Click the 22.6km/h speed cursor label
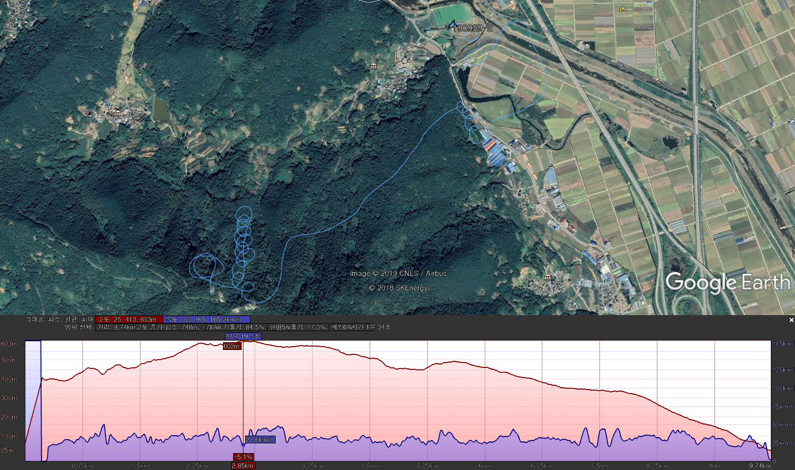Image resolution: width=795 pixels, height=470 pixels. (260, 440)
